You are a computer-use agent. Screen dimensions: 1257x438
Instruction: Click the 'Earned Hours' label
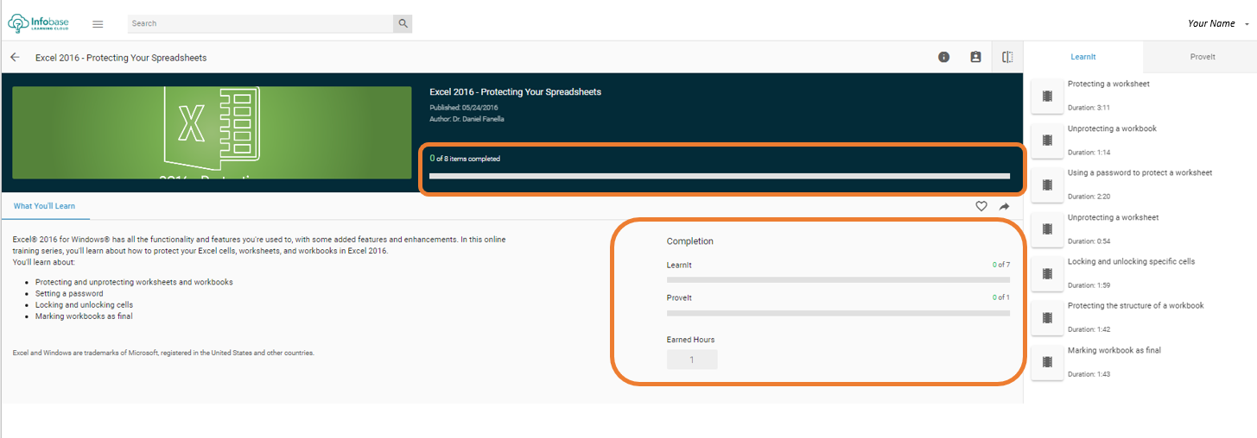690,340
